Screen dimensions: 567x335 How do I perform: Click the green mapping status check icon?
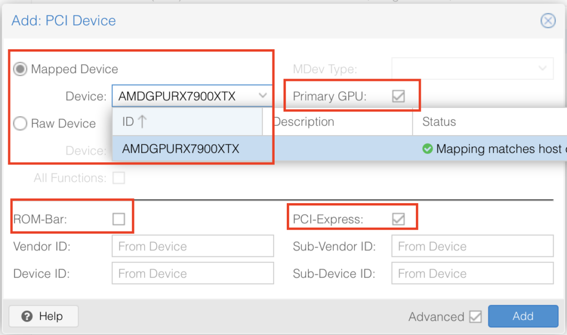(x=427, y=149)
